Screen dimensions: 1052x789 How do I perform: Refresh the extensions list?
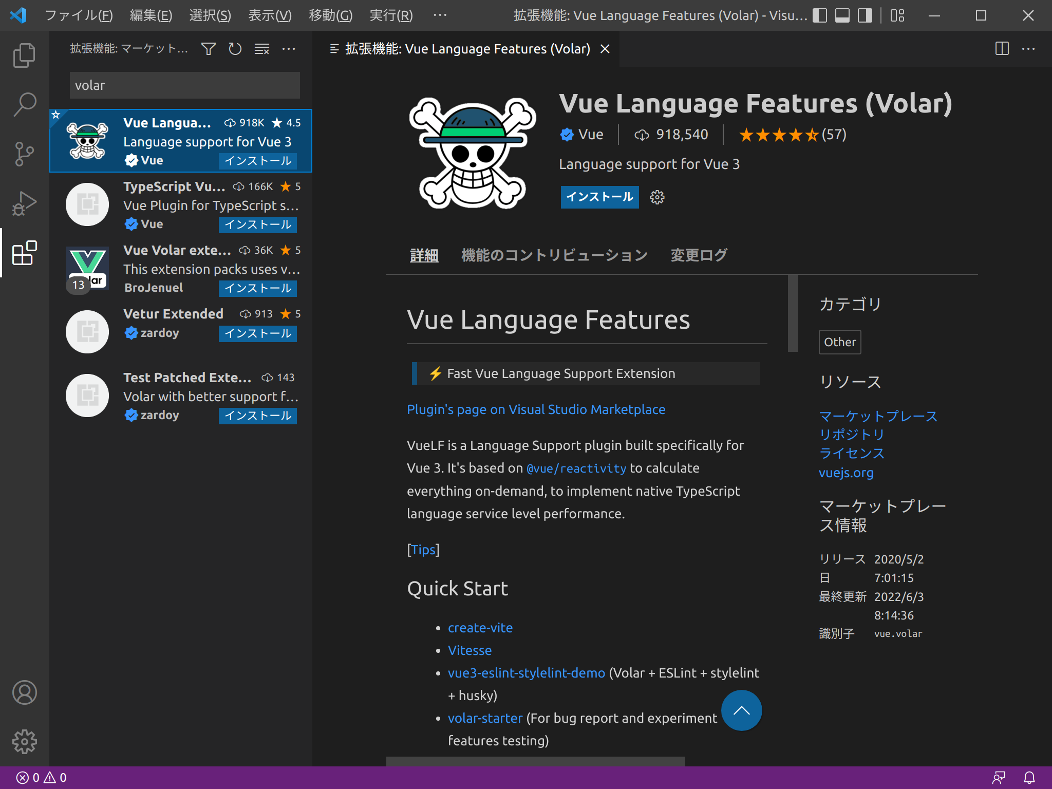pos(235,49)
